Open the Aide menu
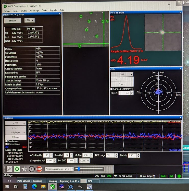This screenshot has width=189, height=191. 62,10
